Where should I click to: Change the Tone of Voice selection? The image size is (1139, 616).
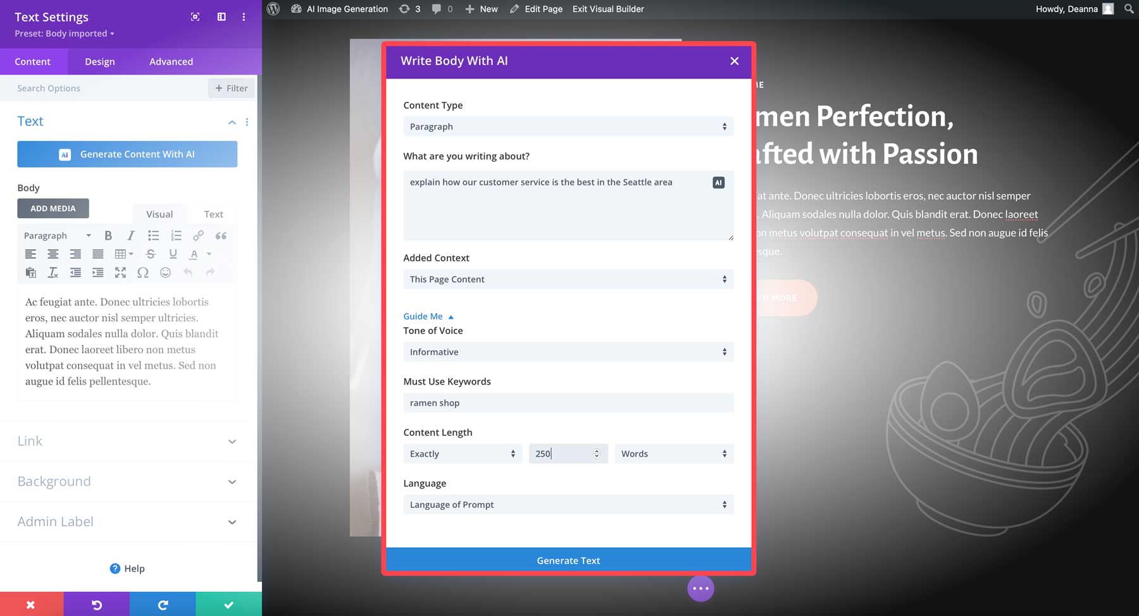(x=568, y=352)
